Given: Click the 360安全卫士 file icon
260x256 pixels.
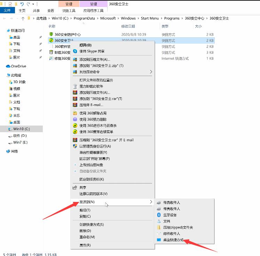Looking at the screenshot, I should click(51, 40).
